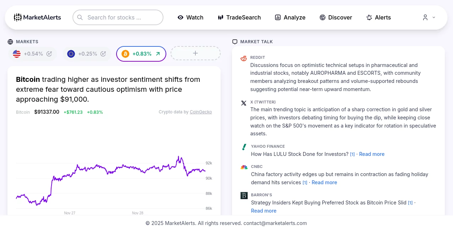Switch to the TradeSearch section
Screen dimensions: 453x231
[239, 17]
